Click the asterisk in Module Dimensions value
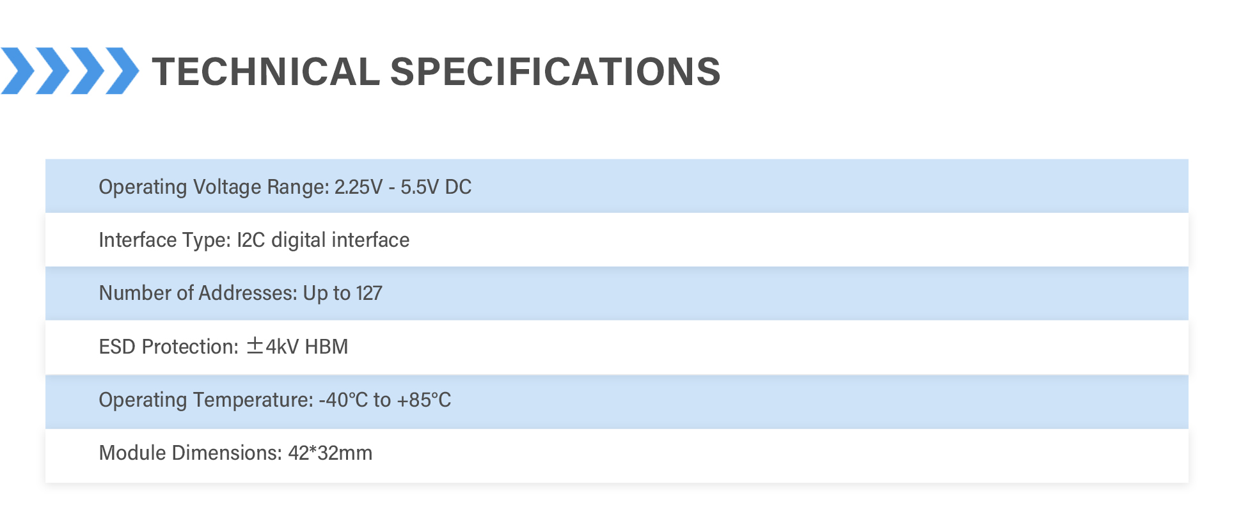1241x525 pixels. click(x=313, y=450)
